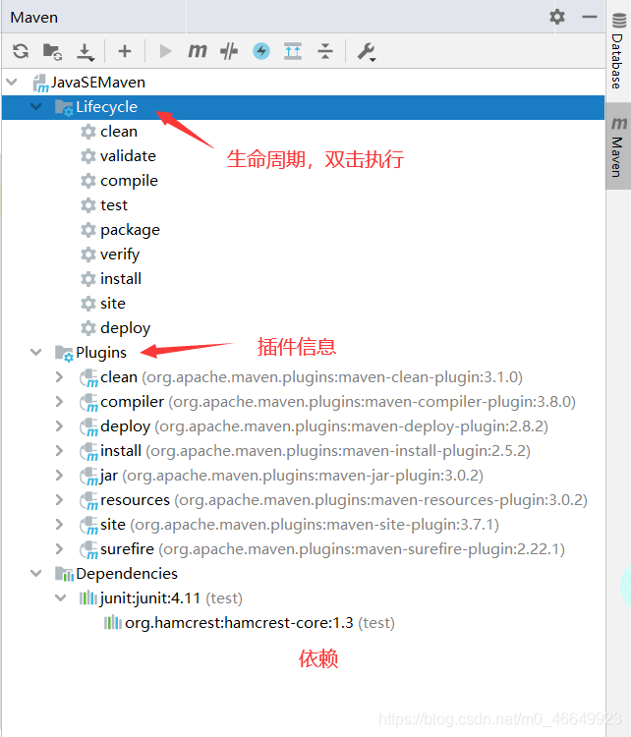
Task: Hide the Maven tool window
Action: (x=589, y=17)
